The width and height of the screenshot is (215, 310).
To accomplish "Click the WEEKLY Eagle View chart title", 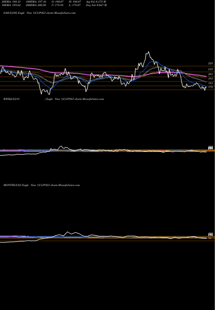I will click(53, 99).
